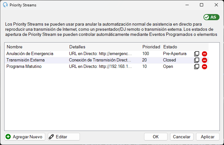Click priority value 20
Image resolution: width=224 pixels, height=145 pixels.
coord(144,60)
